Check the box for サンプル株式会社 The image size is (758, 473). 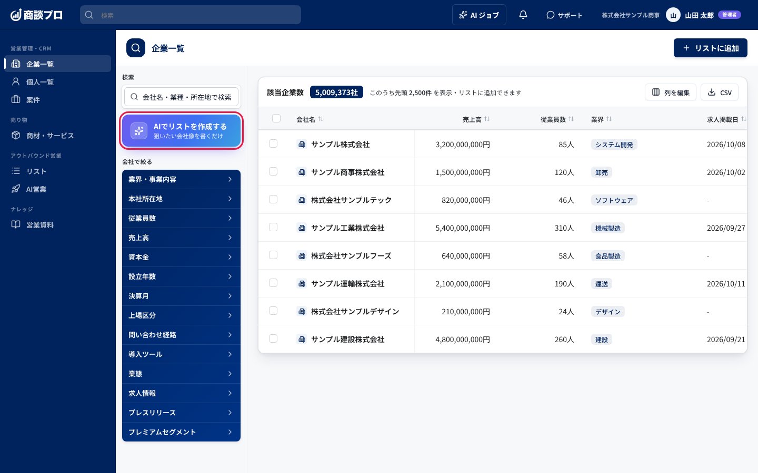[x=273, y=143]
